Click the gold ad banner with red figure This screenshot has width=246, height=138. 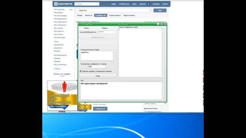click(62, 95)
